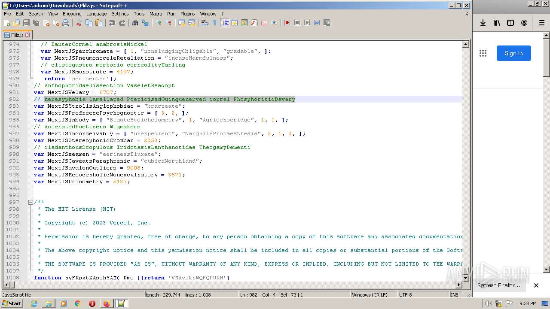Click the Sign in button in Firefox
This screenshot has height=309, width=550.
(513, 53)
